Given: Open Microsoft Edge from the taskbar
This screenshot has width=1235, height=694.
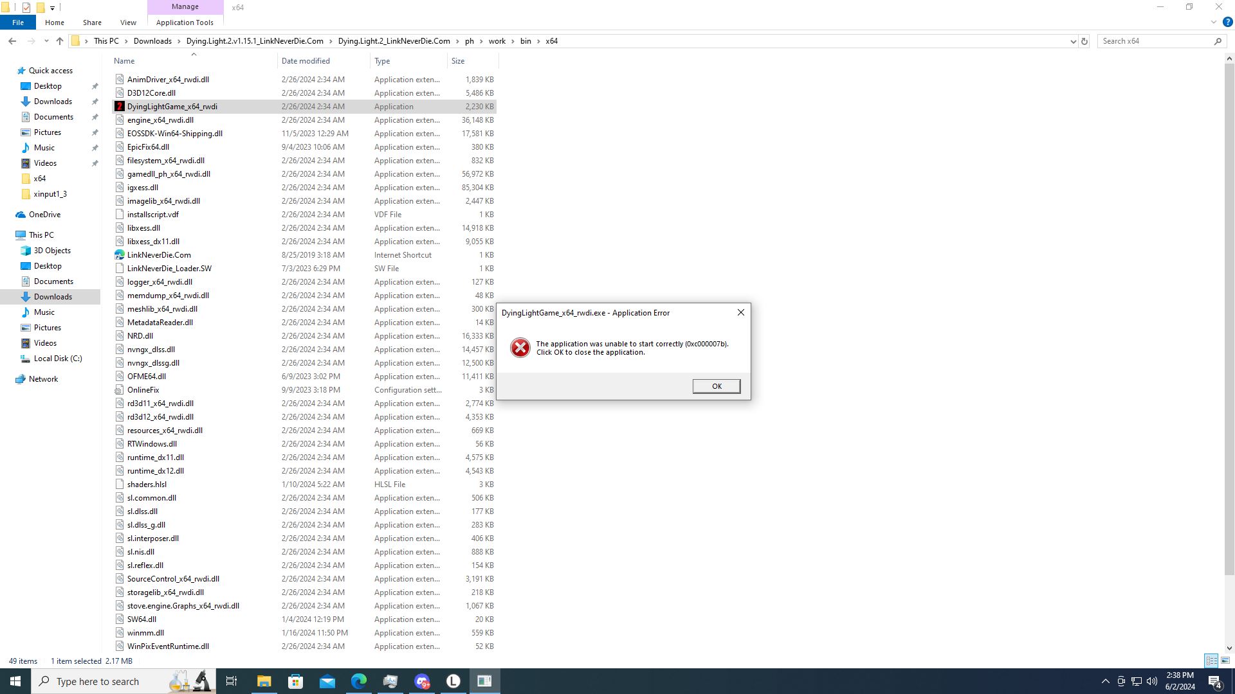Looking at the screenshot, I should point(358,681).
